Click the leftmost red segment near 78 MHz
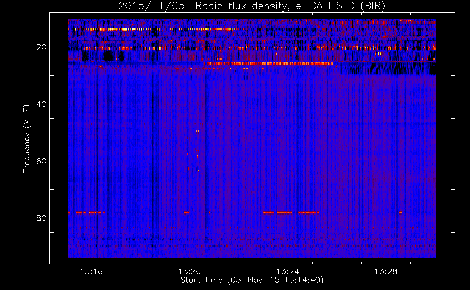The image size is (470, 290). point(81,212)
